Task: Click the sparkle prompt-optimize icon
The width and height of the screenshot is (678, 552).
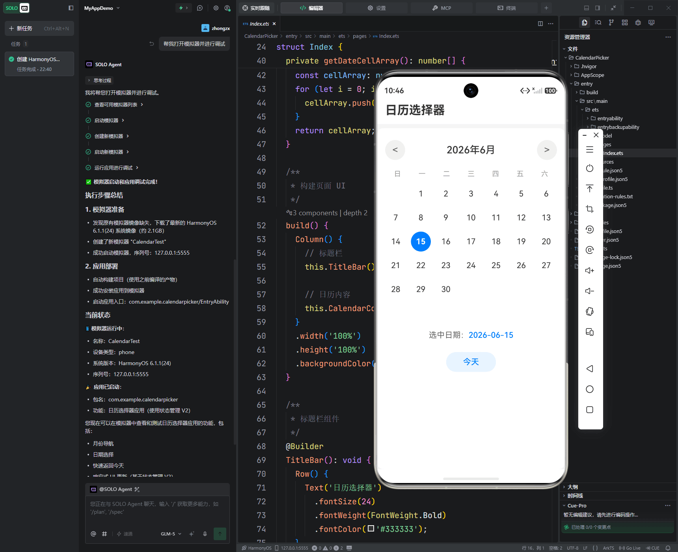Action: (x=192, y=534)
